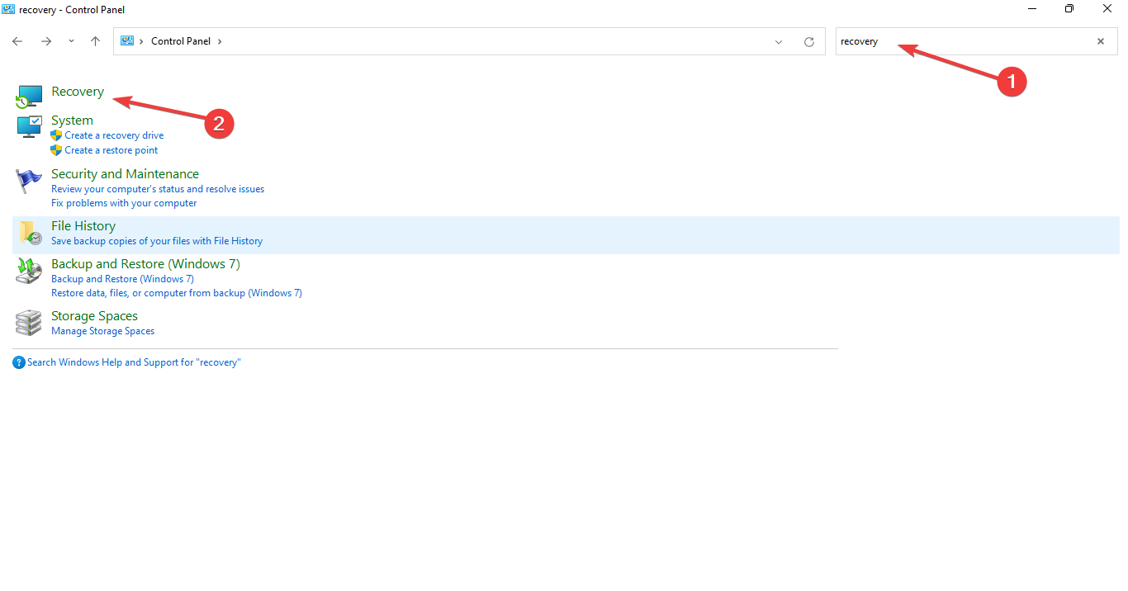Expand the chevron before Control Panel breadcrumb

[x=142, y=41]
